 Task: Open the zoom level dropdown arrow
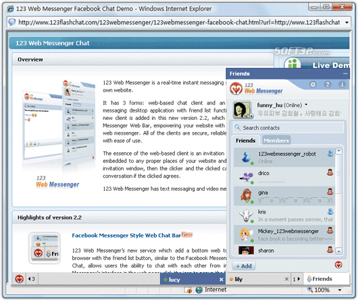pyautogui.click(x=340, y=290)
